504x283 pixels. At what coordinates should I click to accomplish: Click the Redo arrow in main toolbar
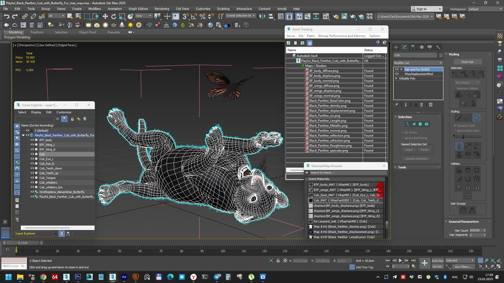tap(15, 16)
